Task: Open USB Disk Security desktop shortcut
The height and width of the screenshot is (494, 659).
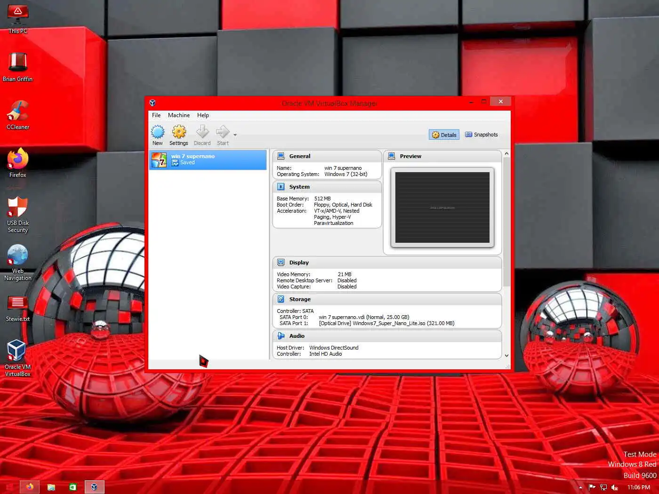Action: click(18, 215)
